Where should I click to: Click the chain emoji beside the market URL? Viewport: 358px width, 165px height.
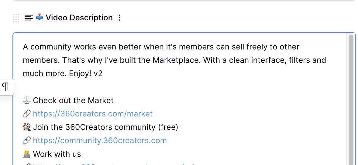coord(27,114)
